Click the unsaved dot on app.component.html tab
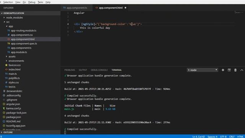This screenshot has height=138, width=245. point(125,8)
